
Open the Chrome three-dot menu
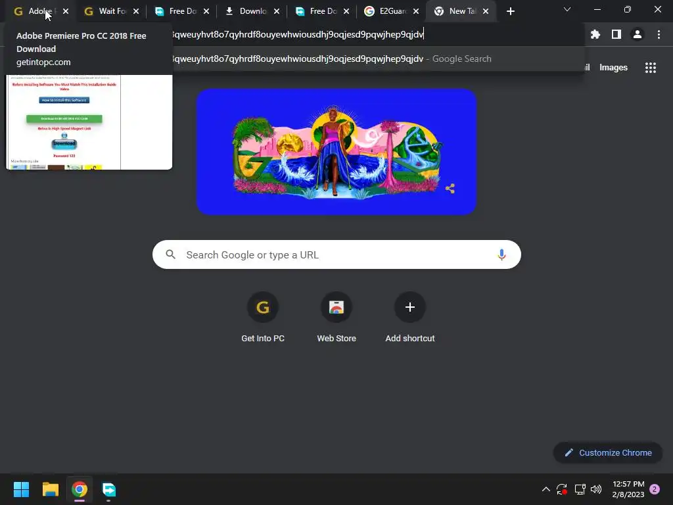pos(659,34)
